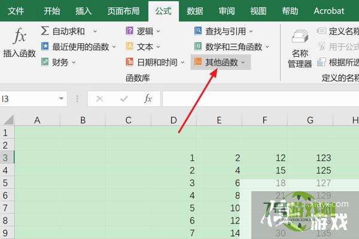Image resolution: width=359 pixels, height=239 pixels.
Task: Open the 文件 tab
Action: [x=16, y=11]
